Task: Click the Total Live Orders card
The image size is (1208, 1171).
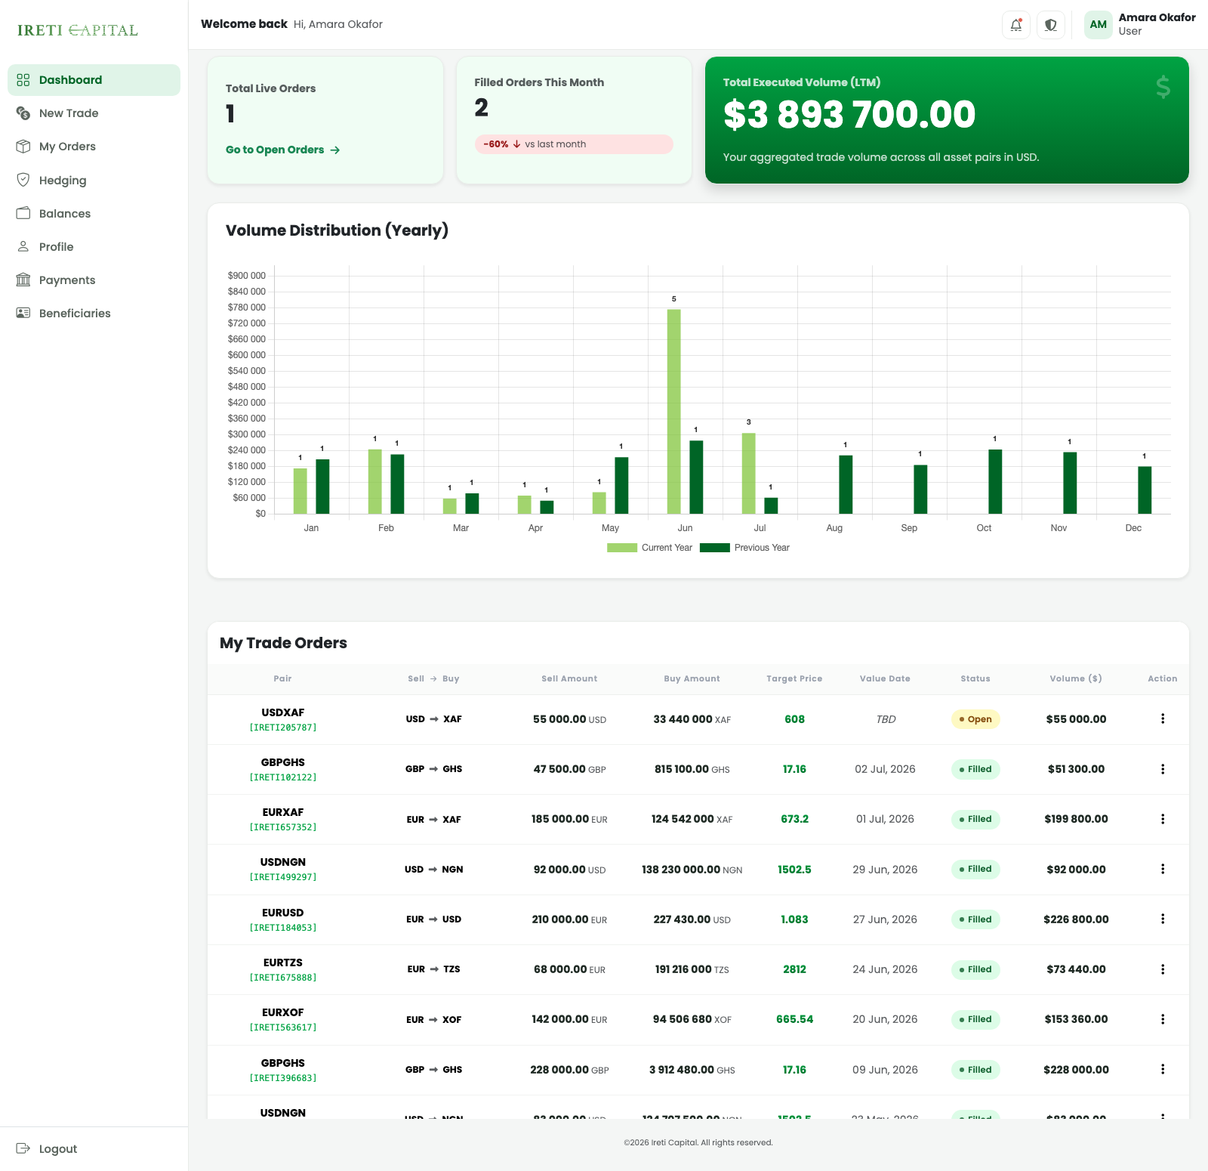Action: tap(325, 120)
